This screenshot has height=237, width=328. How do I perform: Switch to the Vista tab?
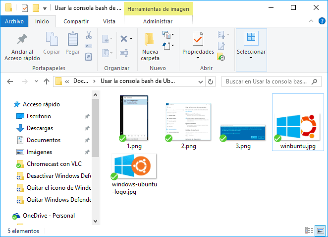109,21
